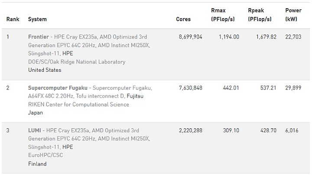
Task: Select the Fujitsu manufacturer link
Action: point(143,96)
